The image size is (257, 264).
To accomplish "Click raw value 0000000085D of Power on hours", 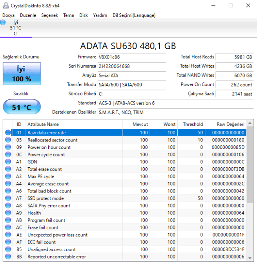I will click(x=228, y=147).
